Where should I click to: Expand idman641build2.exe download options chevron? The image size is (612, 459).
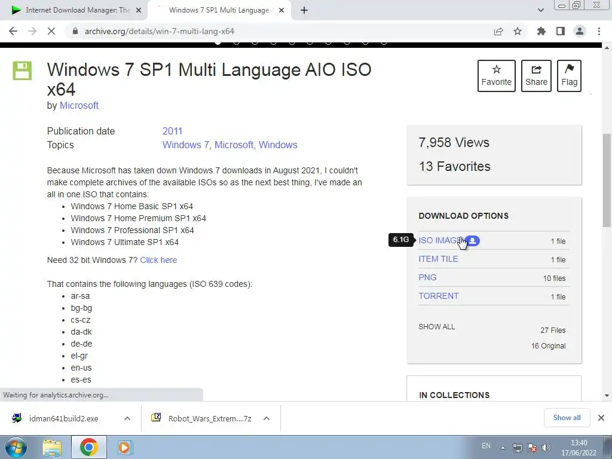(x=127, y=418)
